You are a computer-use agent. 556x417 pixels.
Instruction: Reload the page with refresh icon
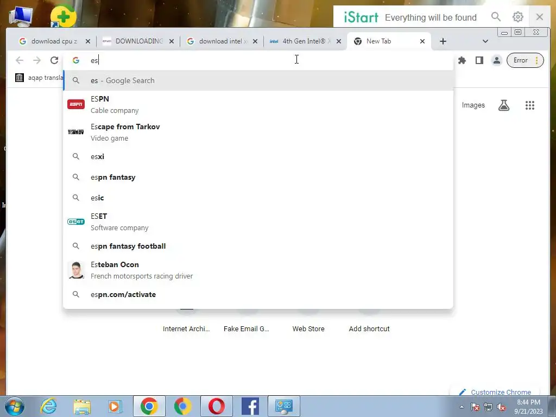54,60
